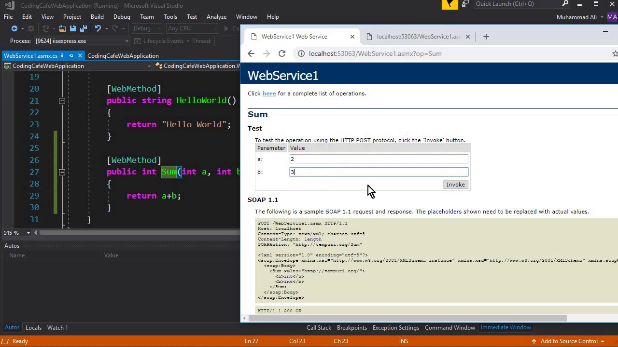Click the Name column header in Autos

[x=16, y=255]
